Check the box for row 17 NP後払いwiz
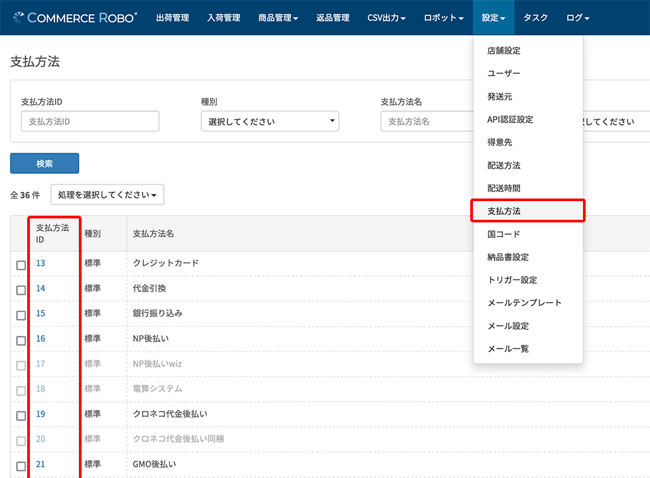650x478 pixels. click(21, 366)
